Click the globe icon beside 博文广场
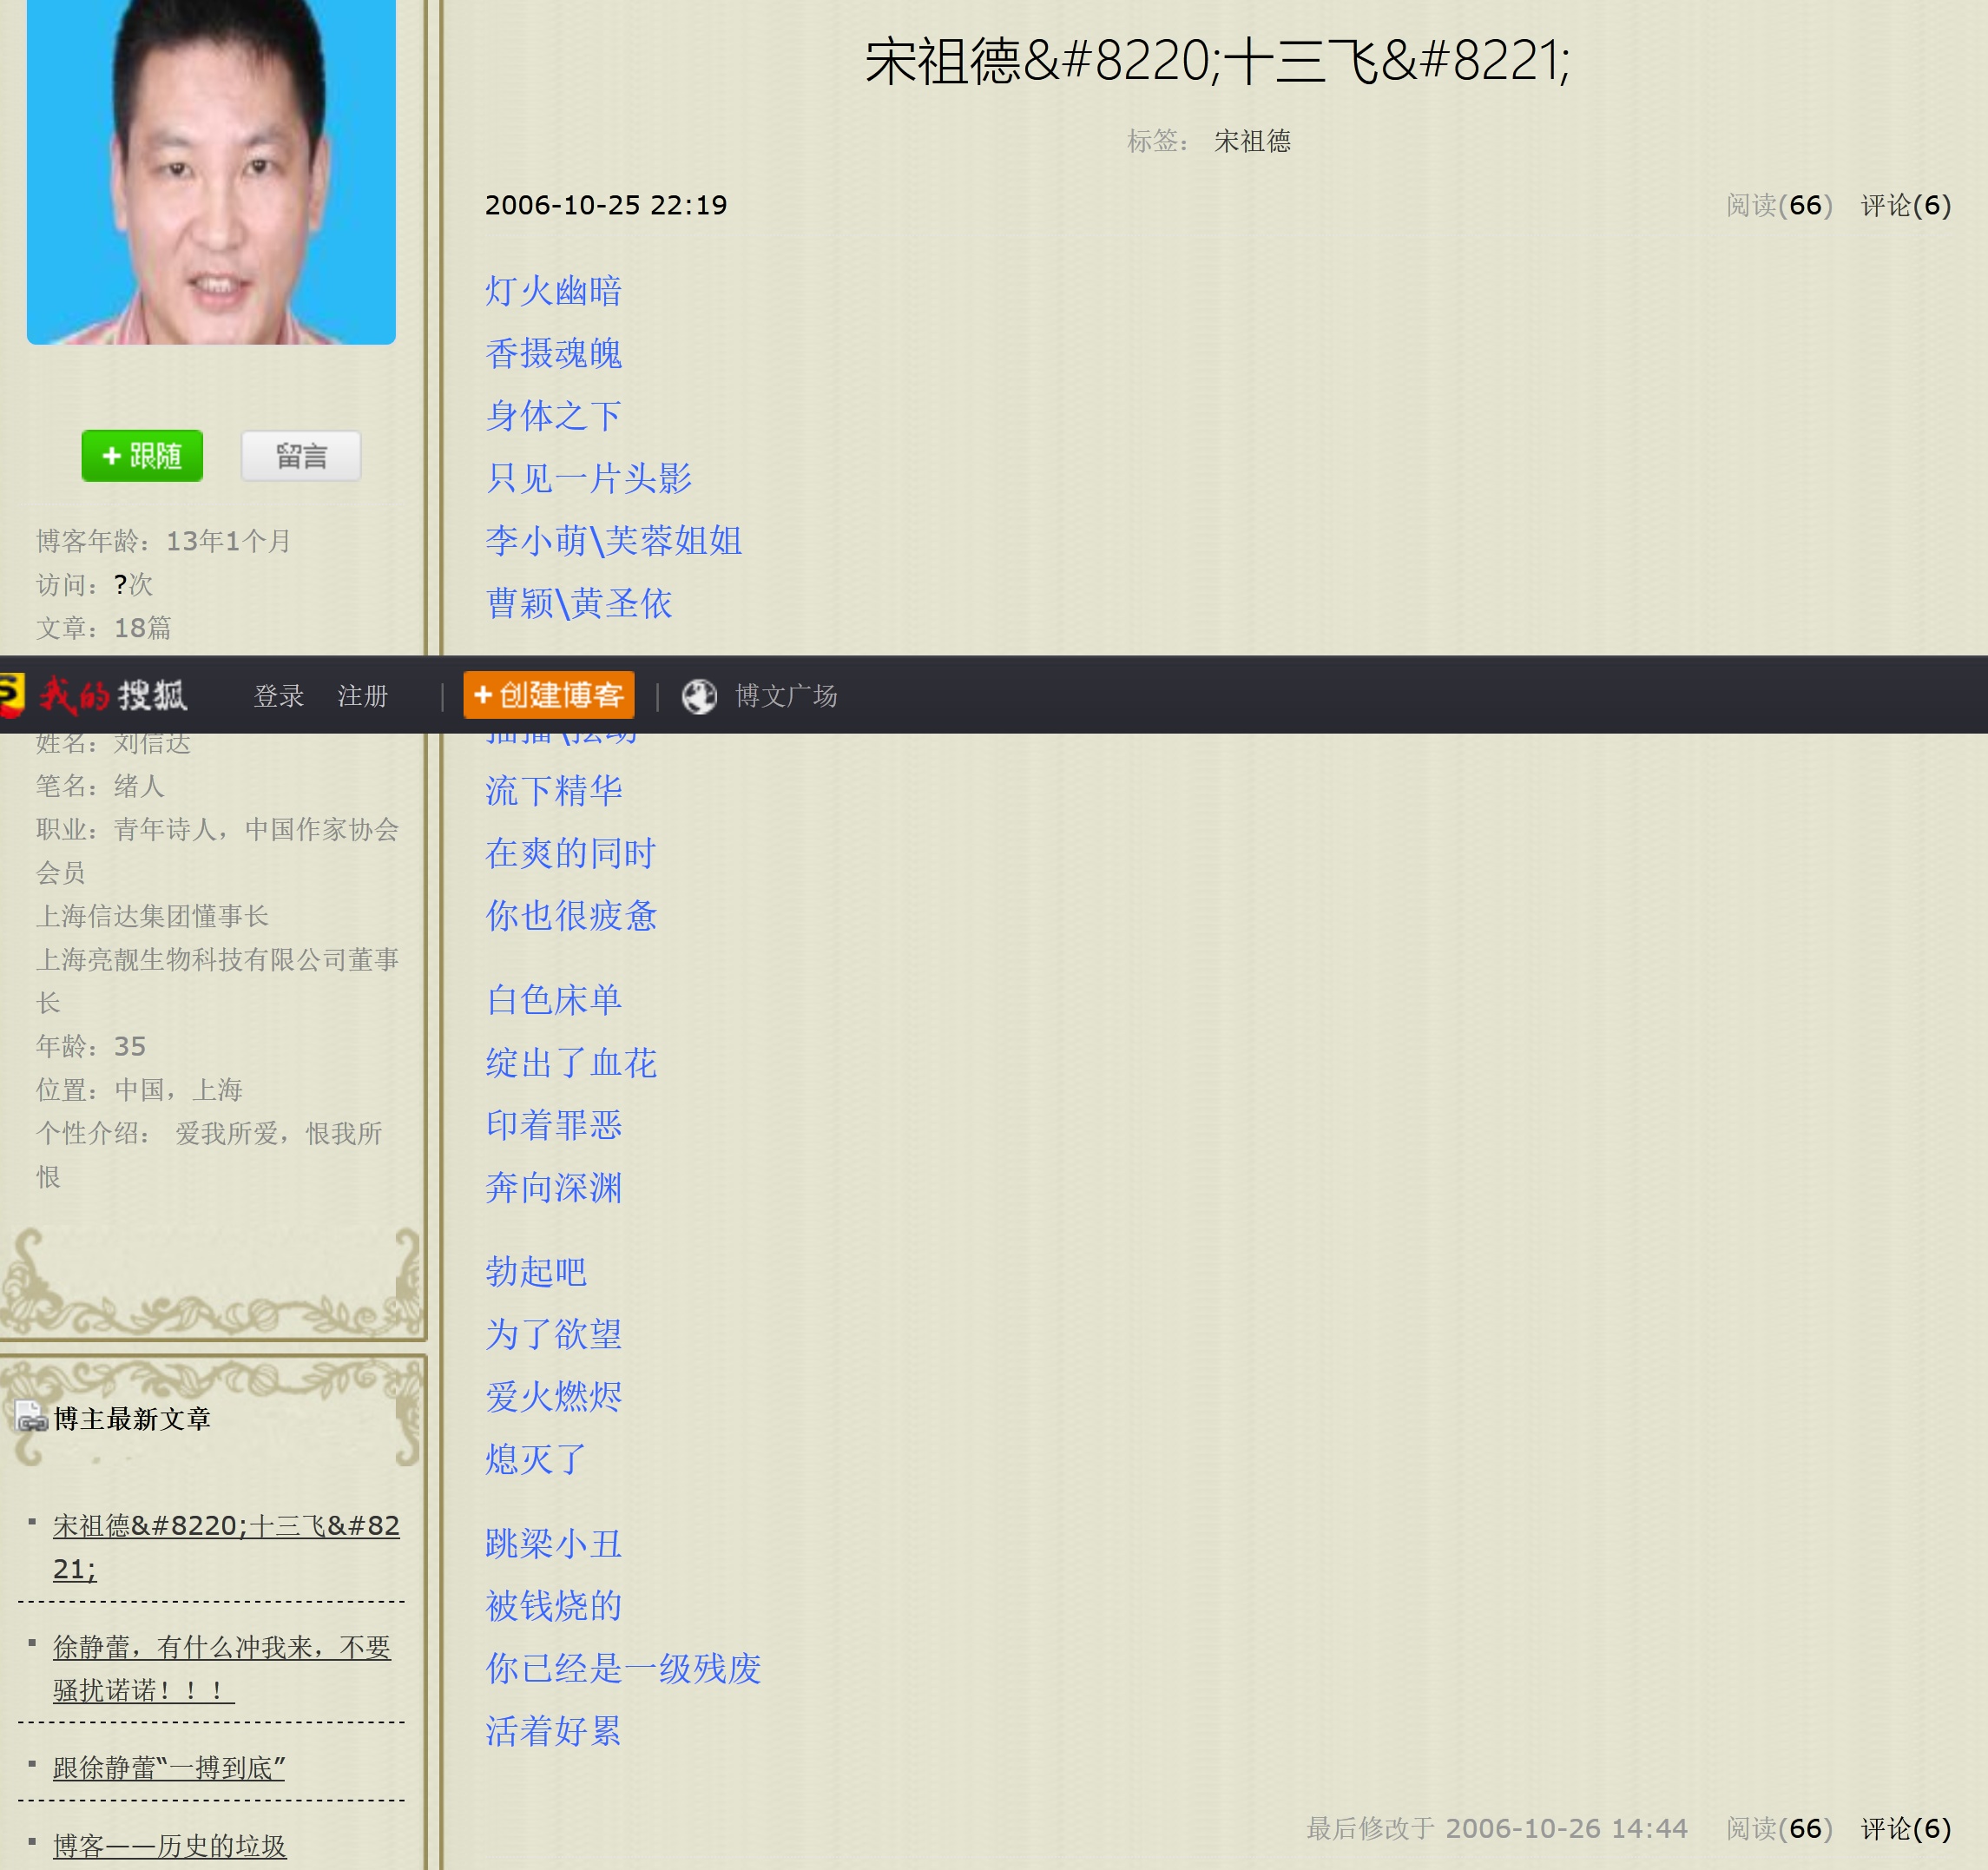The width and height of the screenshot is (1988, 1870). [699, 696]
